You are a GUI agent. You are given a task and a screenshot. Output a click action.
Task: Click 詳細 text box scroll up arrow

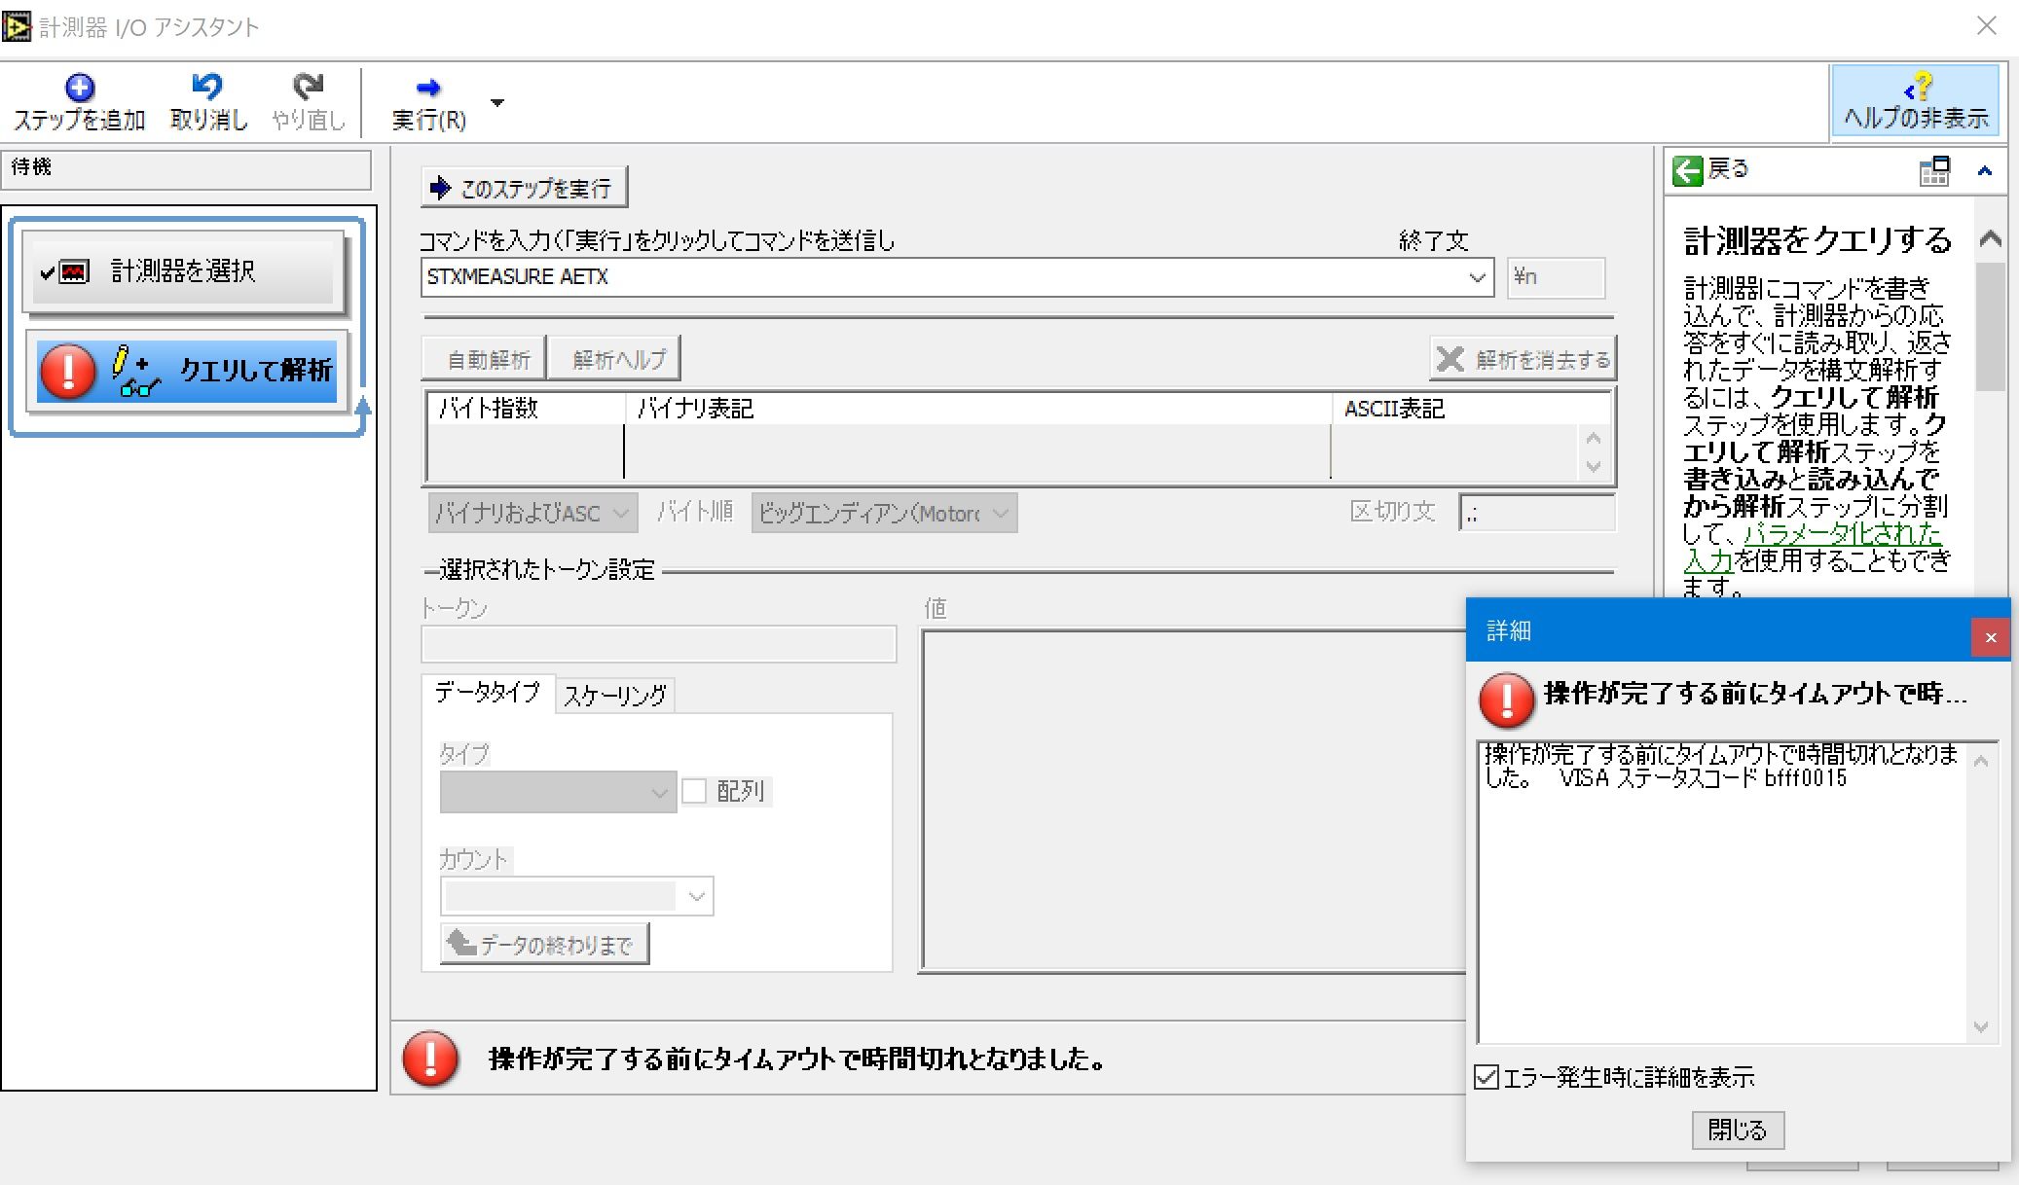(1981, 761)
